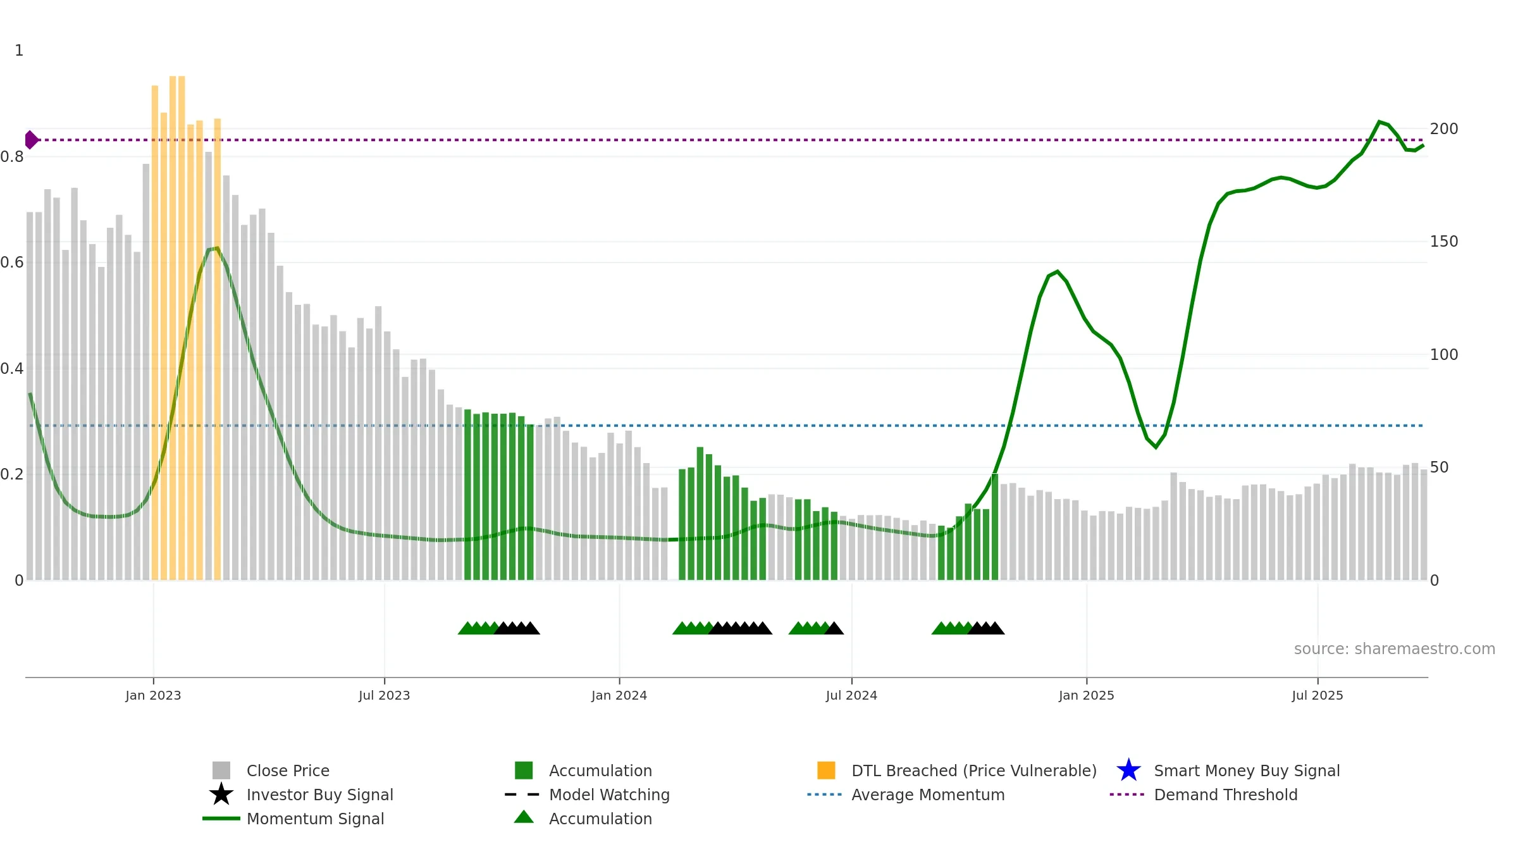
Task: Click the green Momentum Signal legend line
Action: point(221,819)
